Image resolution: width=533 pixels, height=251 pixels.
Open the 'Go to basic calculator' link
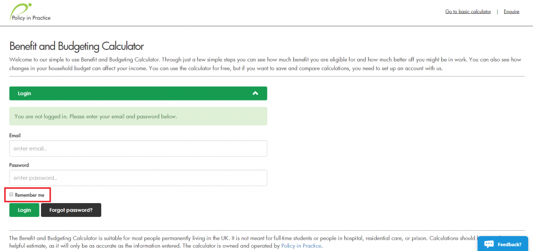tap(468, 12)
